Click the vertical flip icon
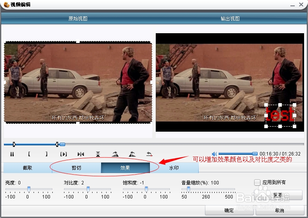This screenshot has width=308, height=218. pos(98,154)
